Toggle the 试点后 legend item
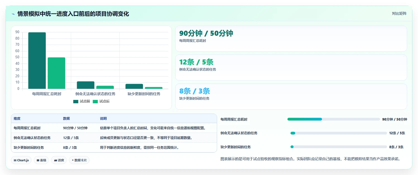This screenshot has width=418, height=175. pos(101,101)
